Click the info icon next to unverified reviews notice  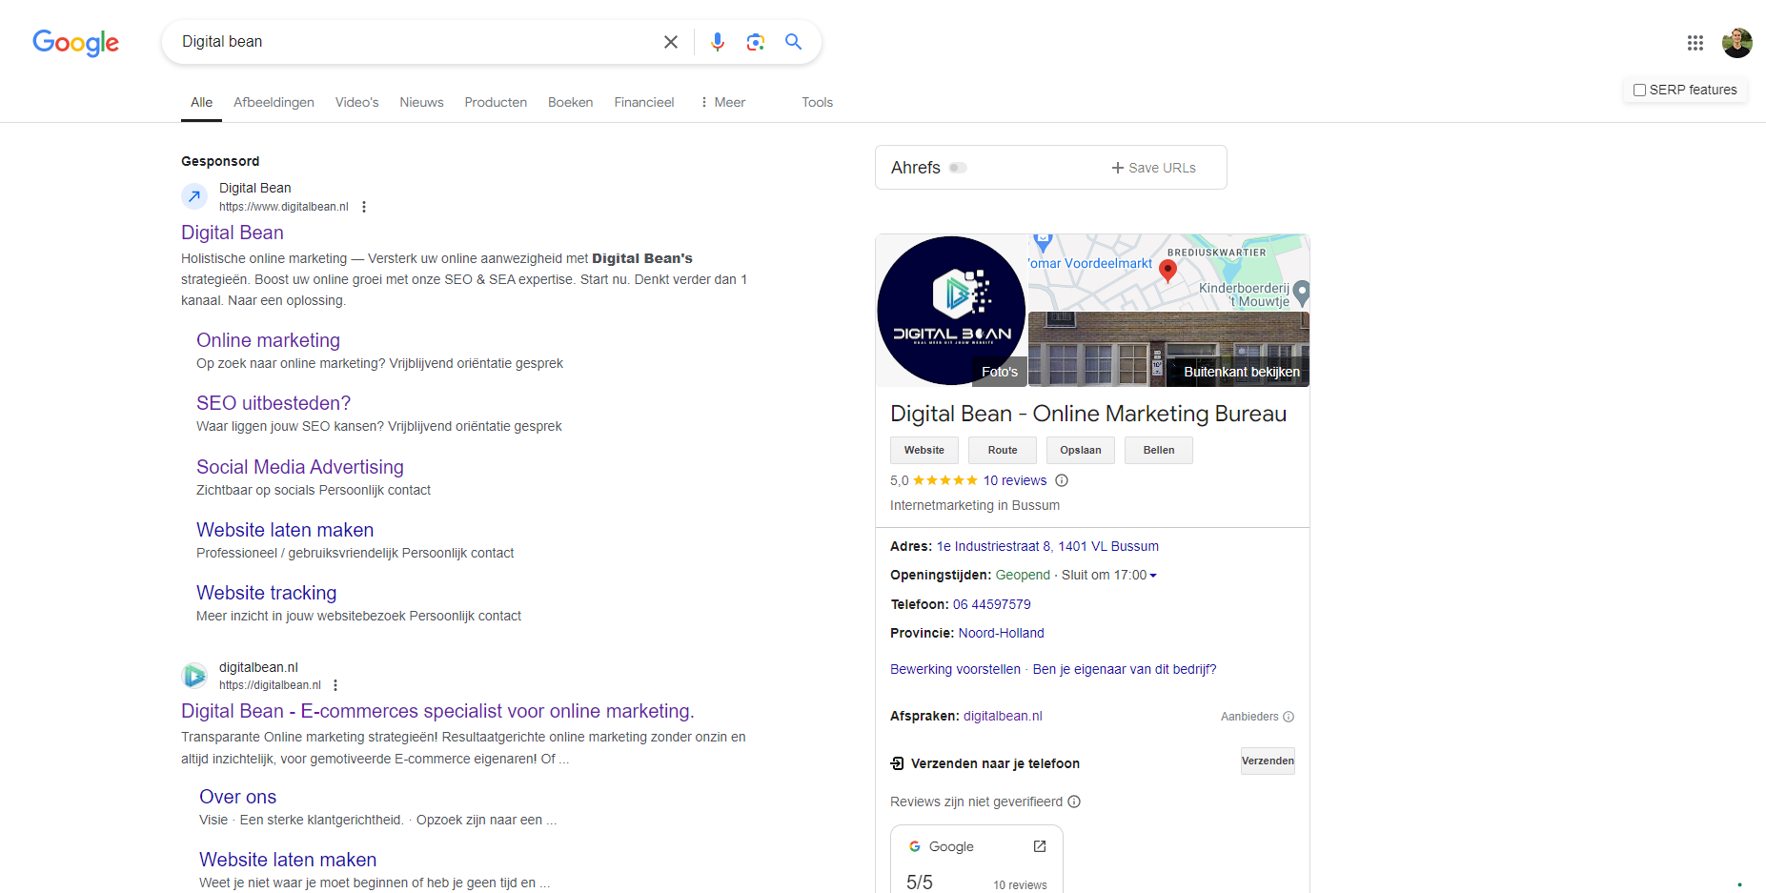1074,802
